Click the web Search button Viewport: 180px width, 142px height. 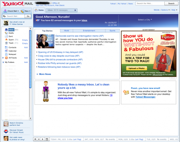pyautogui.click(x=171, y=3)
